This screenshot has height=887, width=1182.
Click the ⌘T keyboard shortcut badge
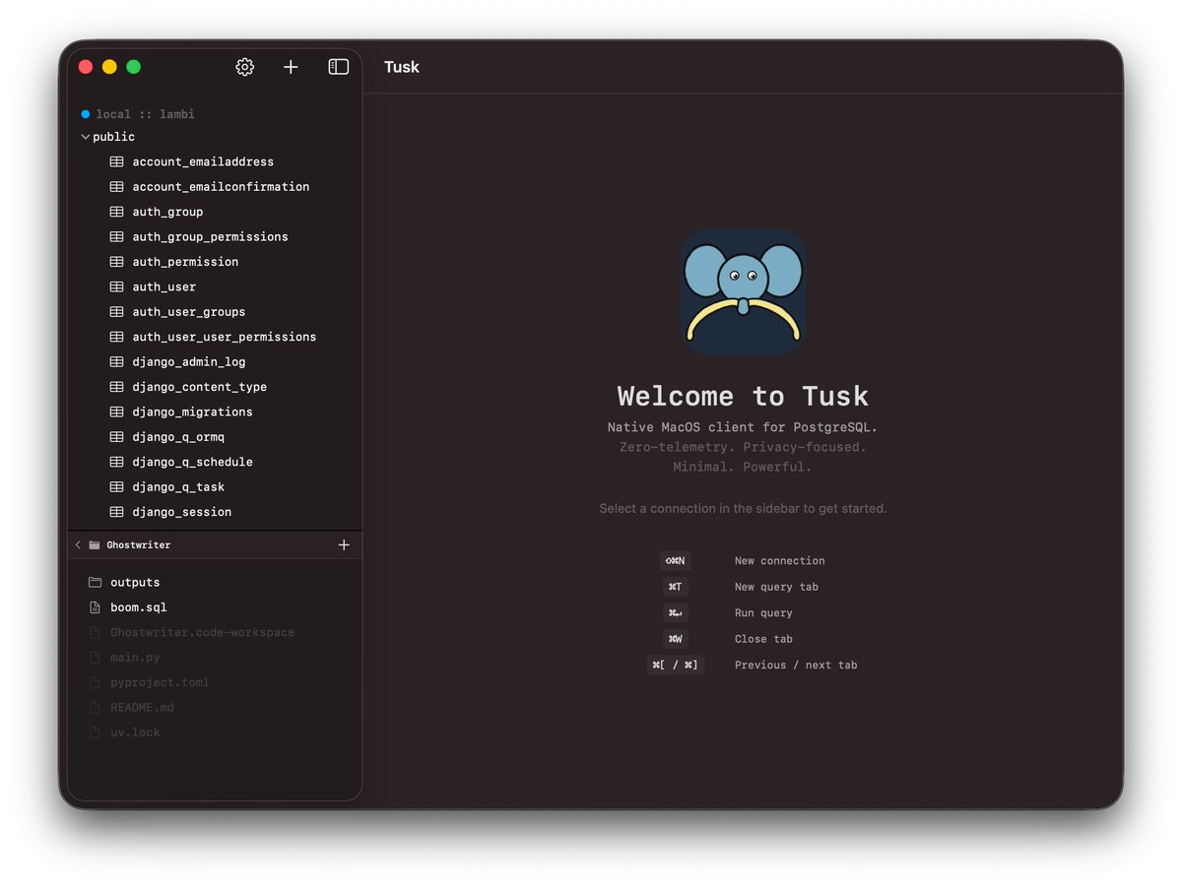point(675,587)
